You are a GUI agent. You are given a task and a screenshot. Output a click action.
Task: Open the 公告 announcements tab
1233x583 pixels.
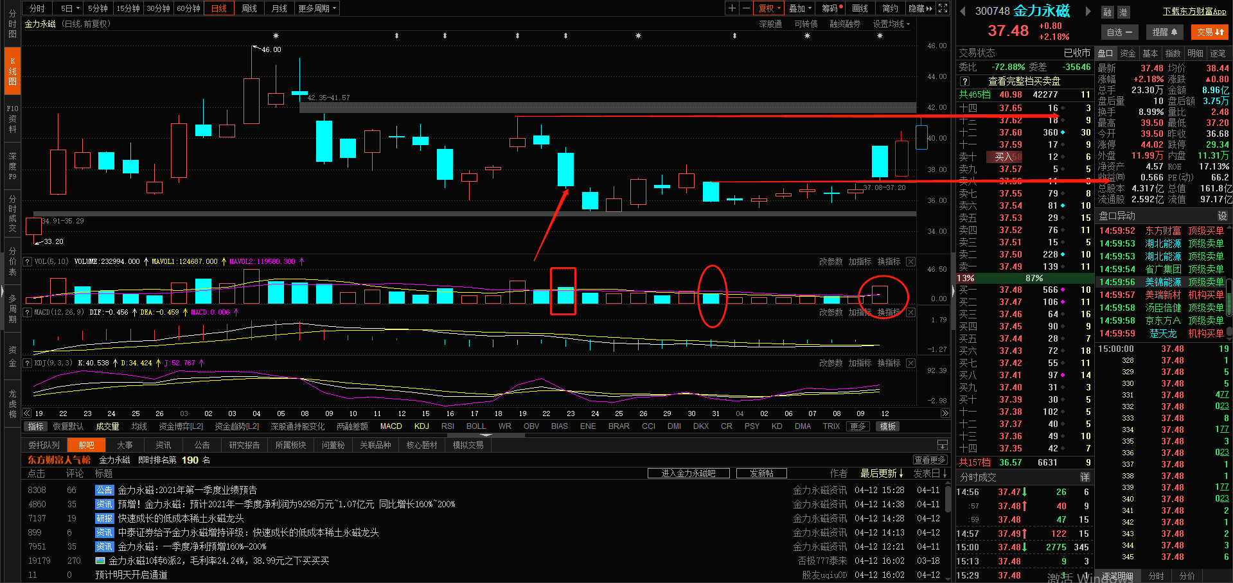click(x=202, y=445)
